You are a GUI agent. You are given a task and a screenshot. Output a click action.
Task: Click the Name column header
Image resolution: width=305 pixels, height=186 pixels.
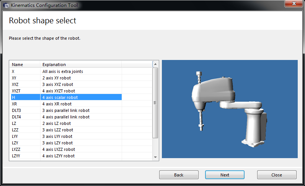coord(25,65)
